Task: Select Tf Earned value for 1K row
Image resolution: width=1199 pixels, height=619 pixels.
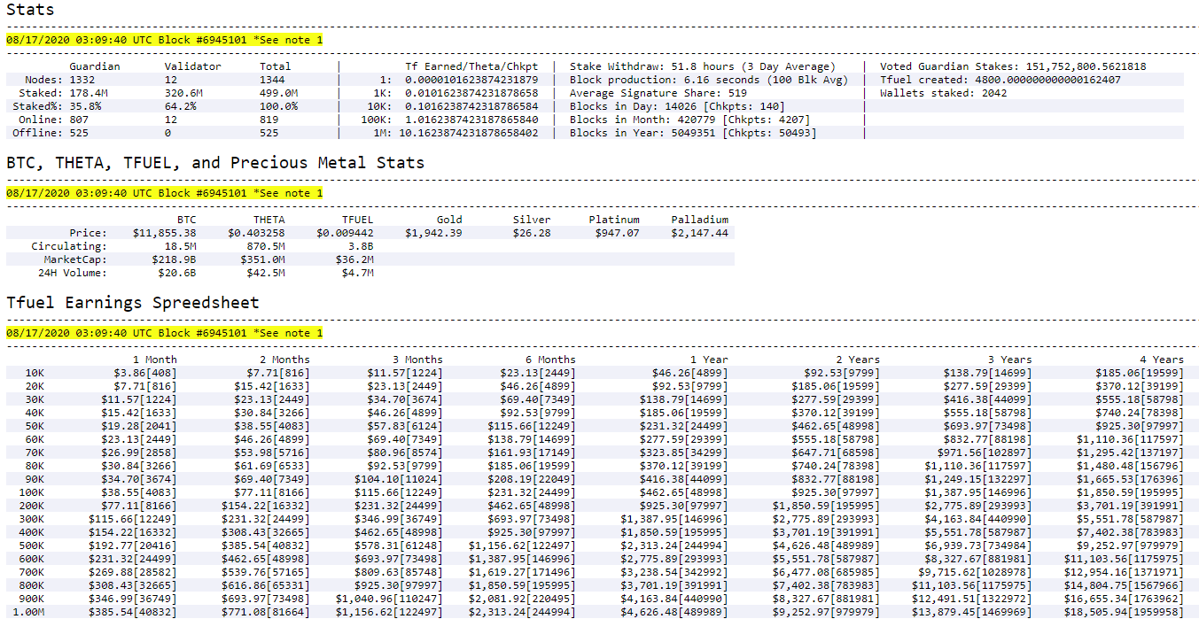Action: tap(471, 93)
